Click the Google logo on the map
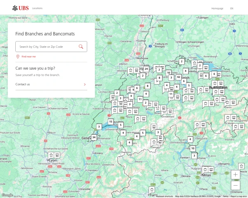The height and width of the screenshot is (198, 248). pyautogui.click(x=7, y=195)
